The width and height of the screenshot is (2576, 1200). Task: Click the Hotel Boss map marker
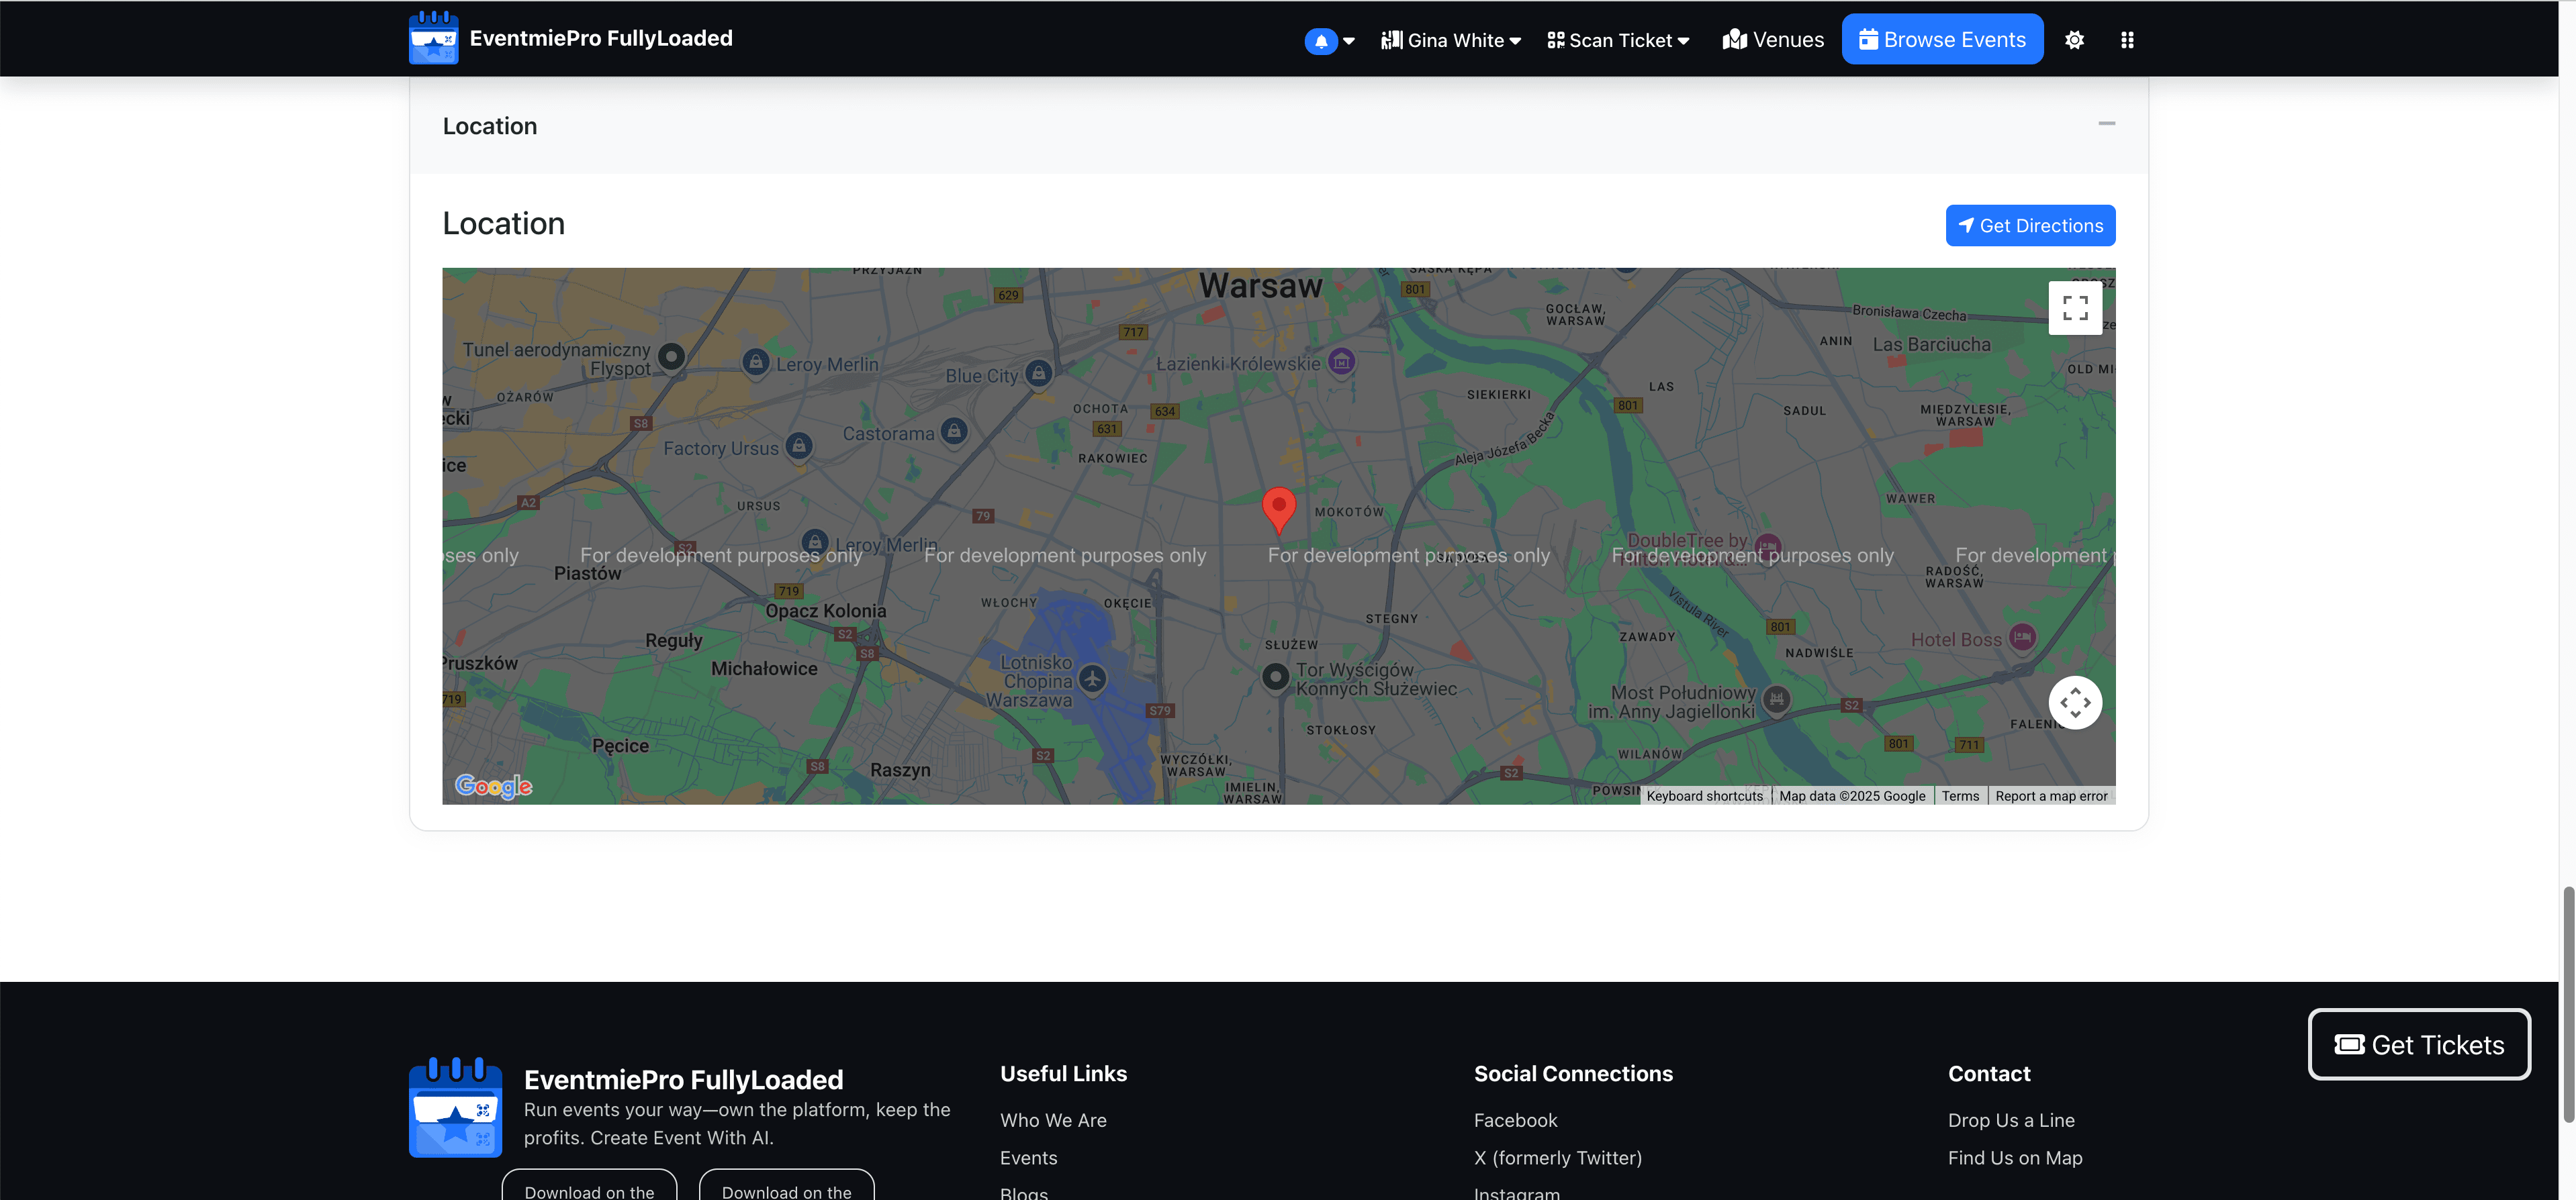pos(2022,638)
